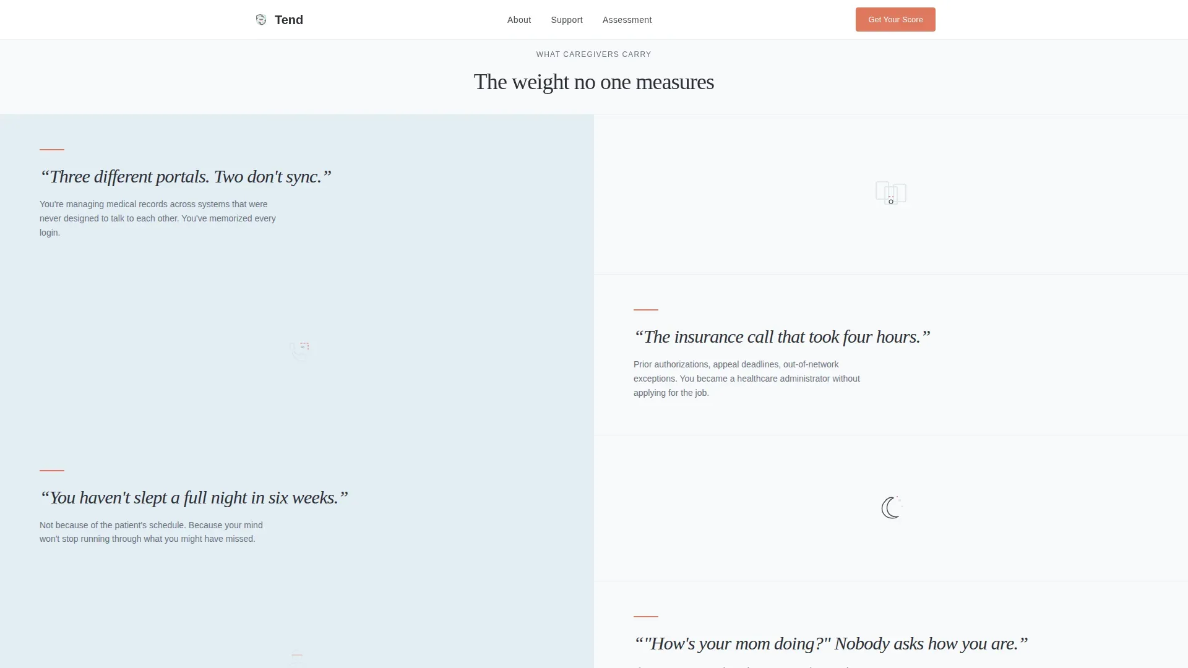
Task: Click the orange accent line above portals quote
Action: 52,149
